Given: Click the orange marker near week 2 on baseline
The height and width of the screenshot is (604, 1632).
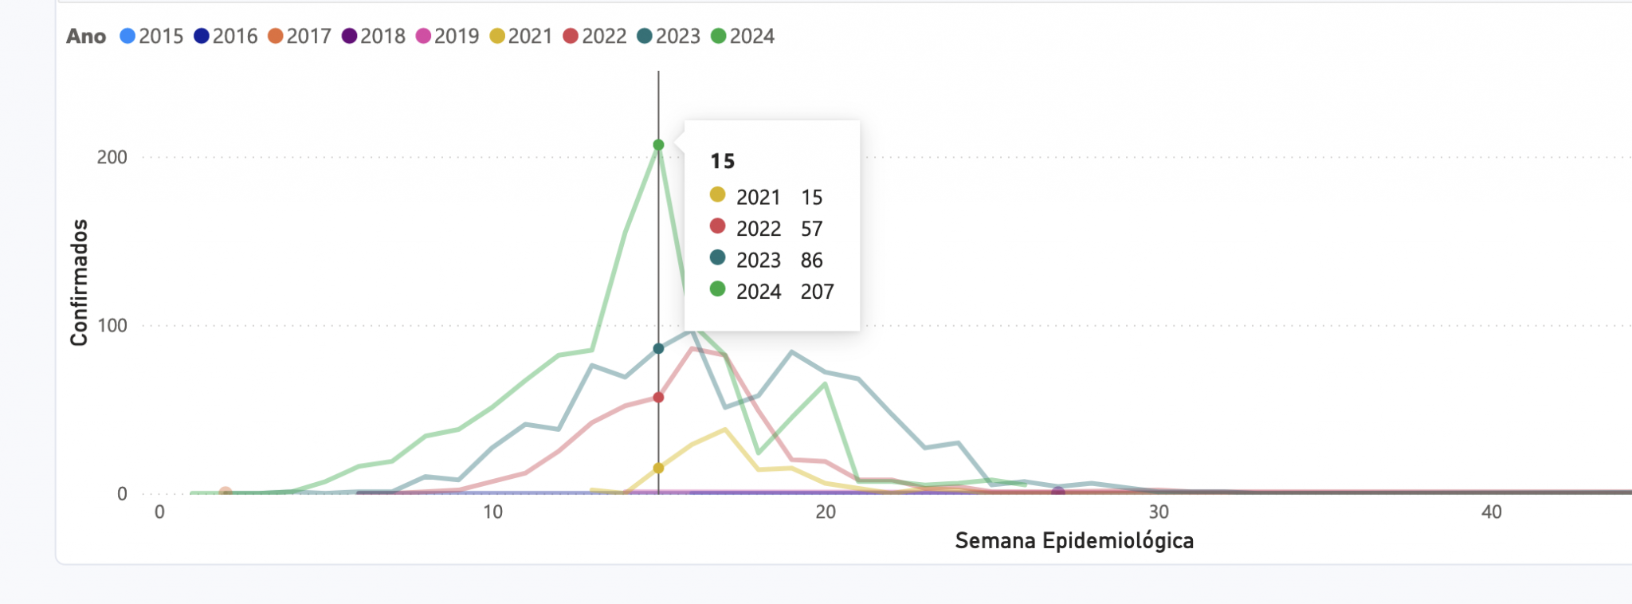Looking at the screenshot, I should tap(226, 493).
